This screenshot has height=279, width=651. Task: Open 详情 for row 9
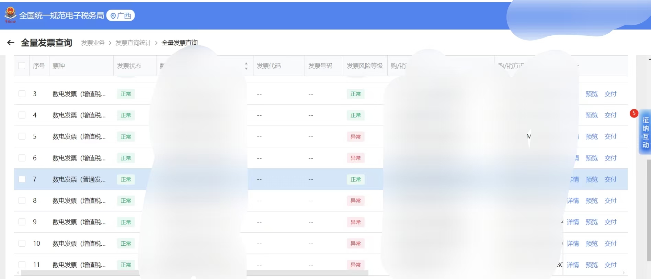tap(573, 222)
